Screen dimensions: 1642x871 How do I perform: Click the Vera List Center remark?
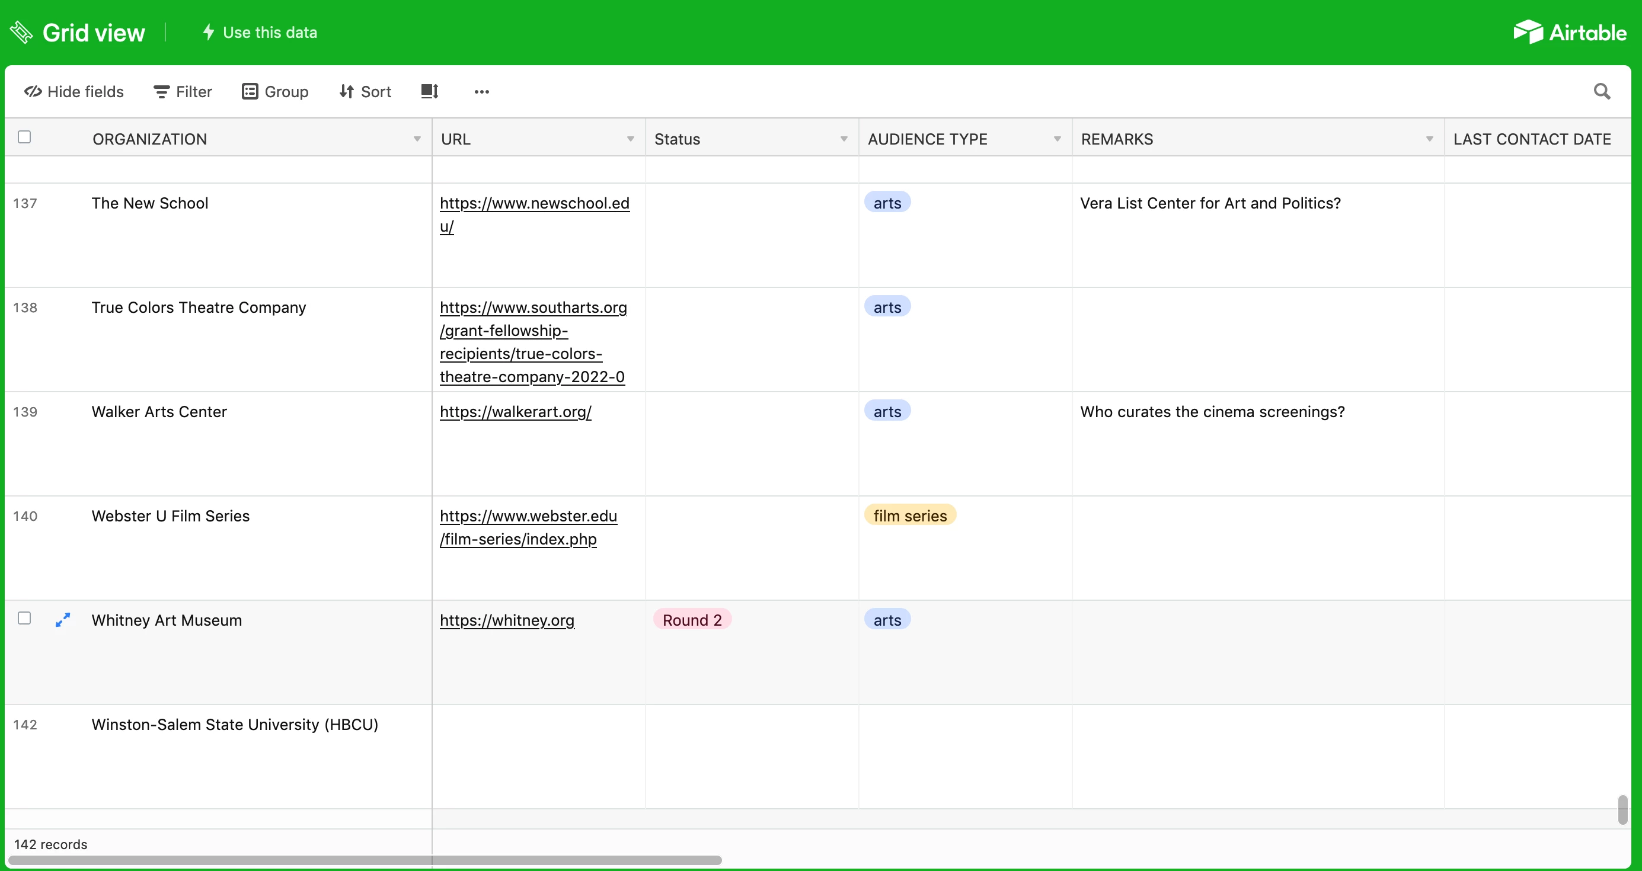coord(1210,203)
